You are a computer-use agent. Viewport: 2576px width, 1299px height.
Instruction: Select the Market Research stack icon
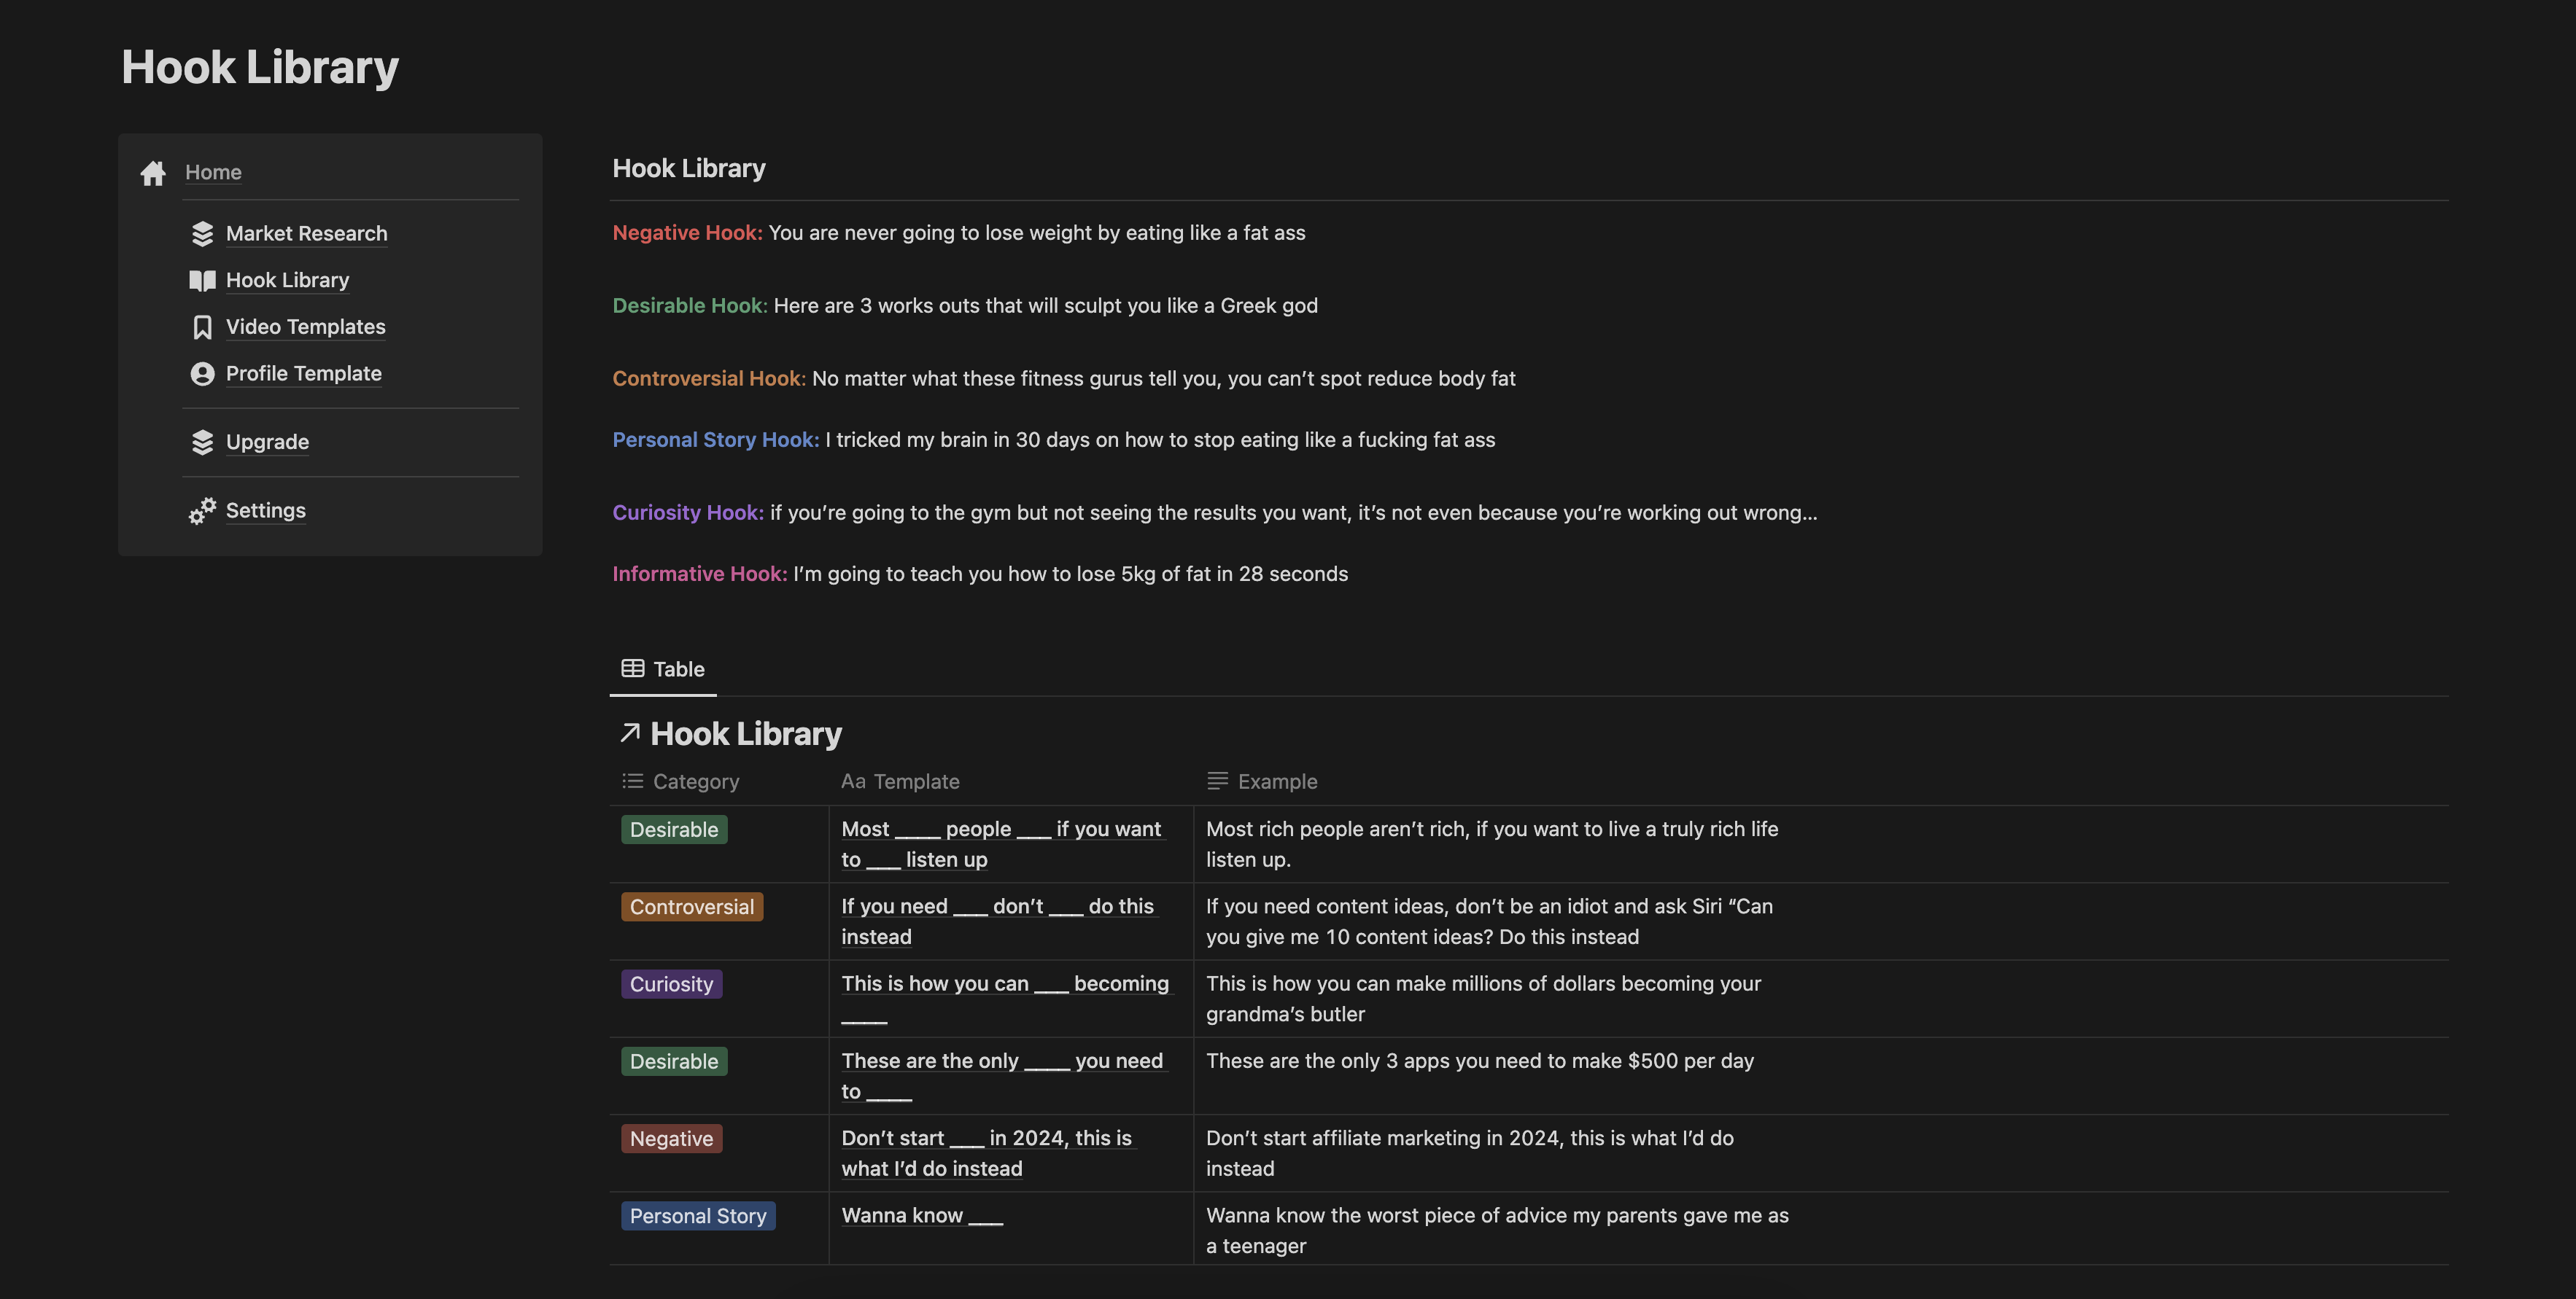(x=202, y=233)
